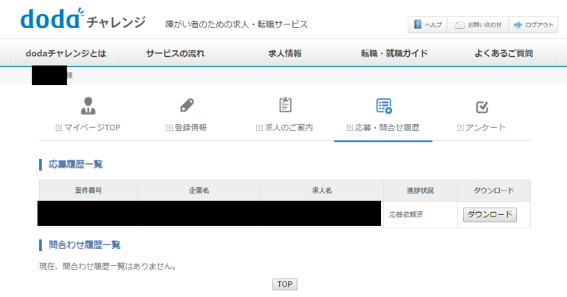Open the サービスの流れ menu item

[x=175, y=53]
